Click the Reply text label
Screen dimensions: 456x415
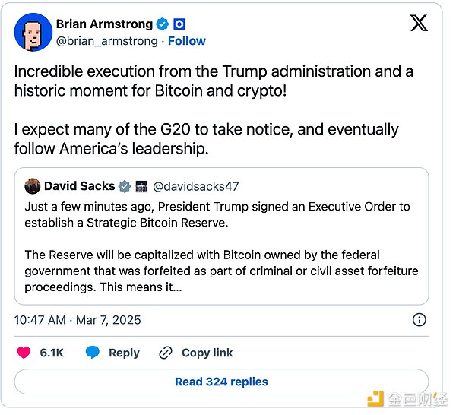[x=124, y=353]
